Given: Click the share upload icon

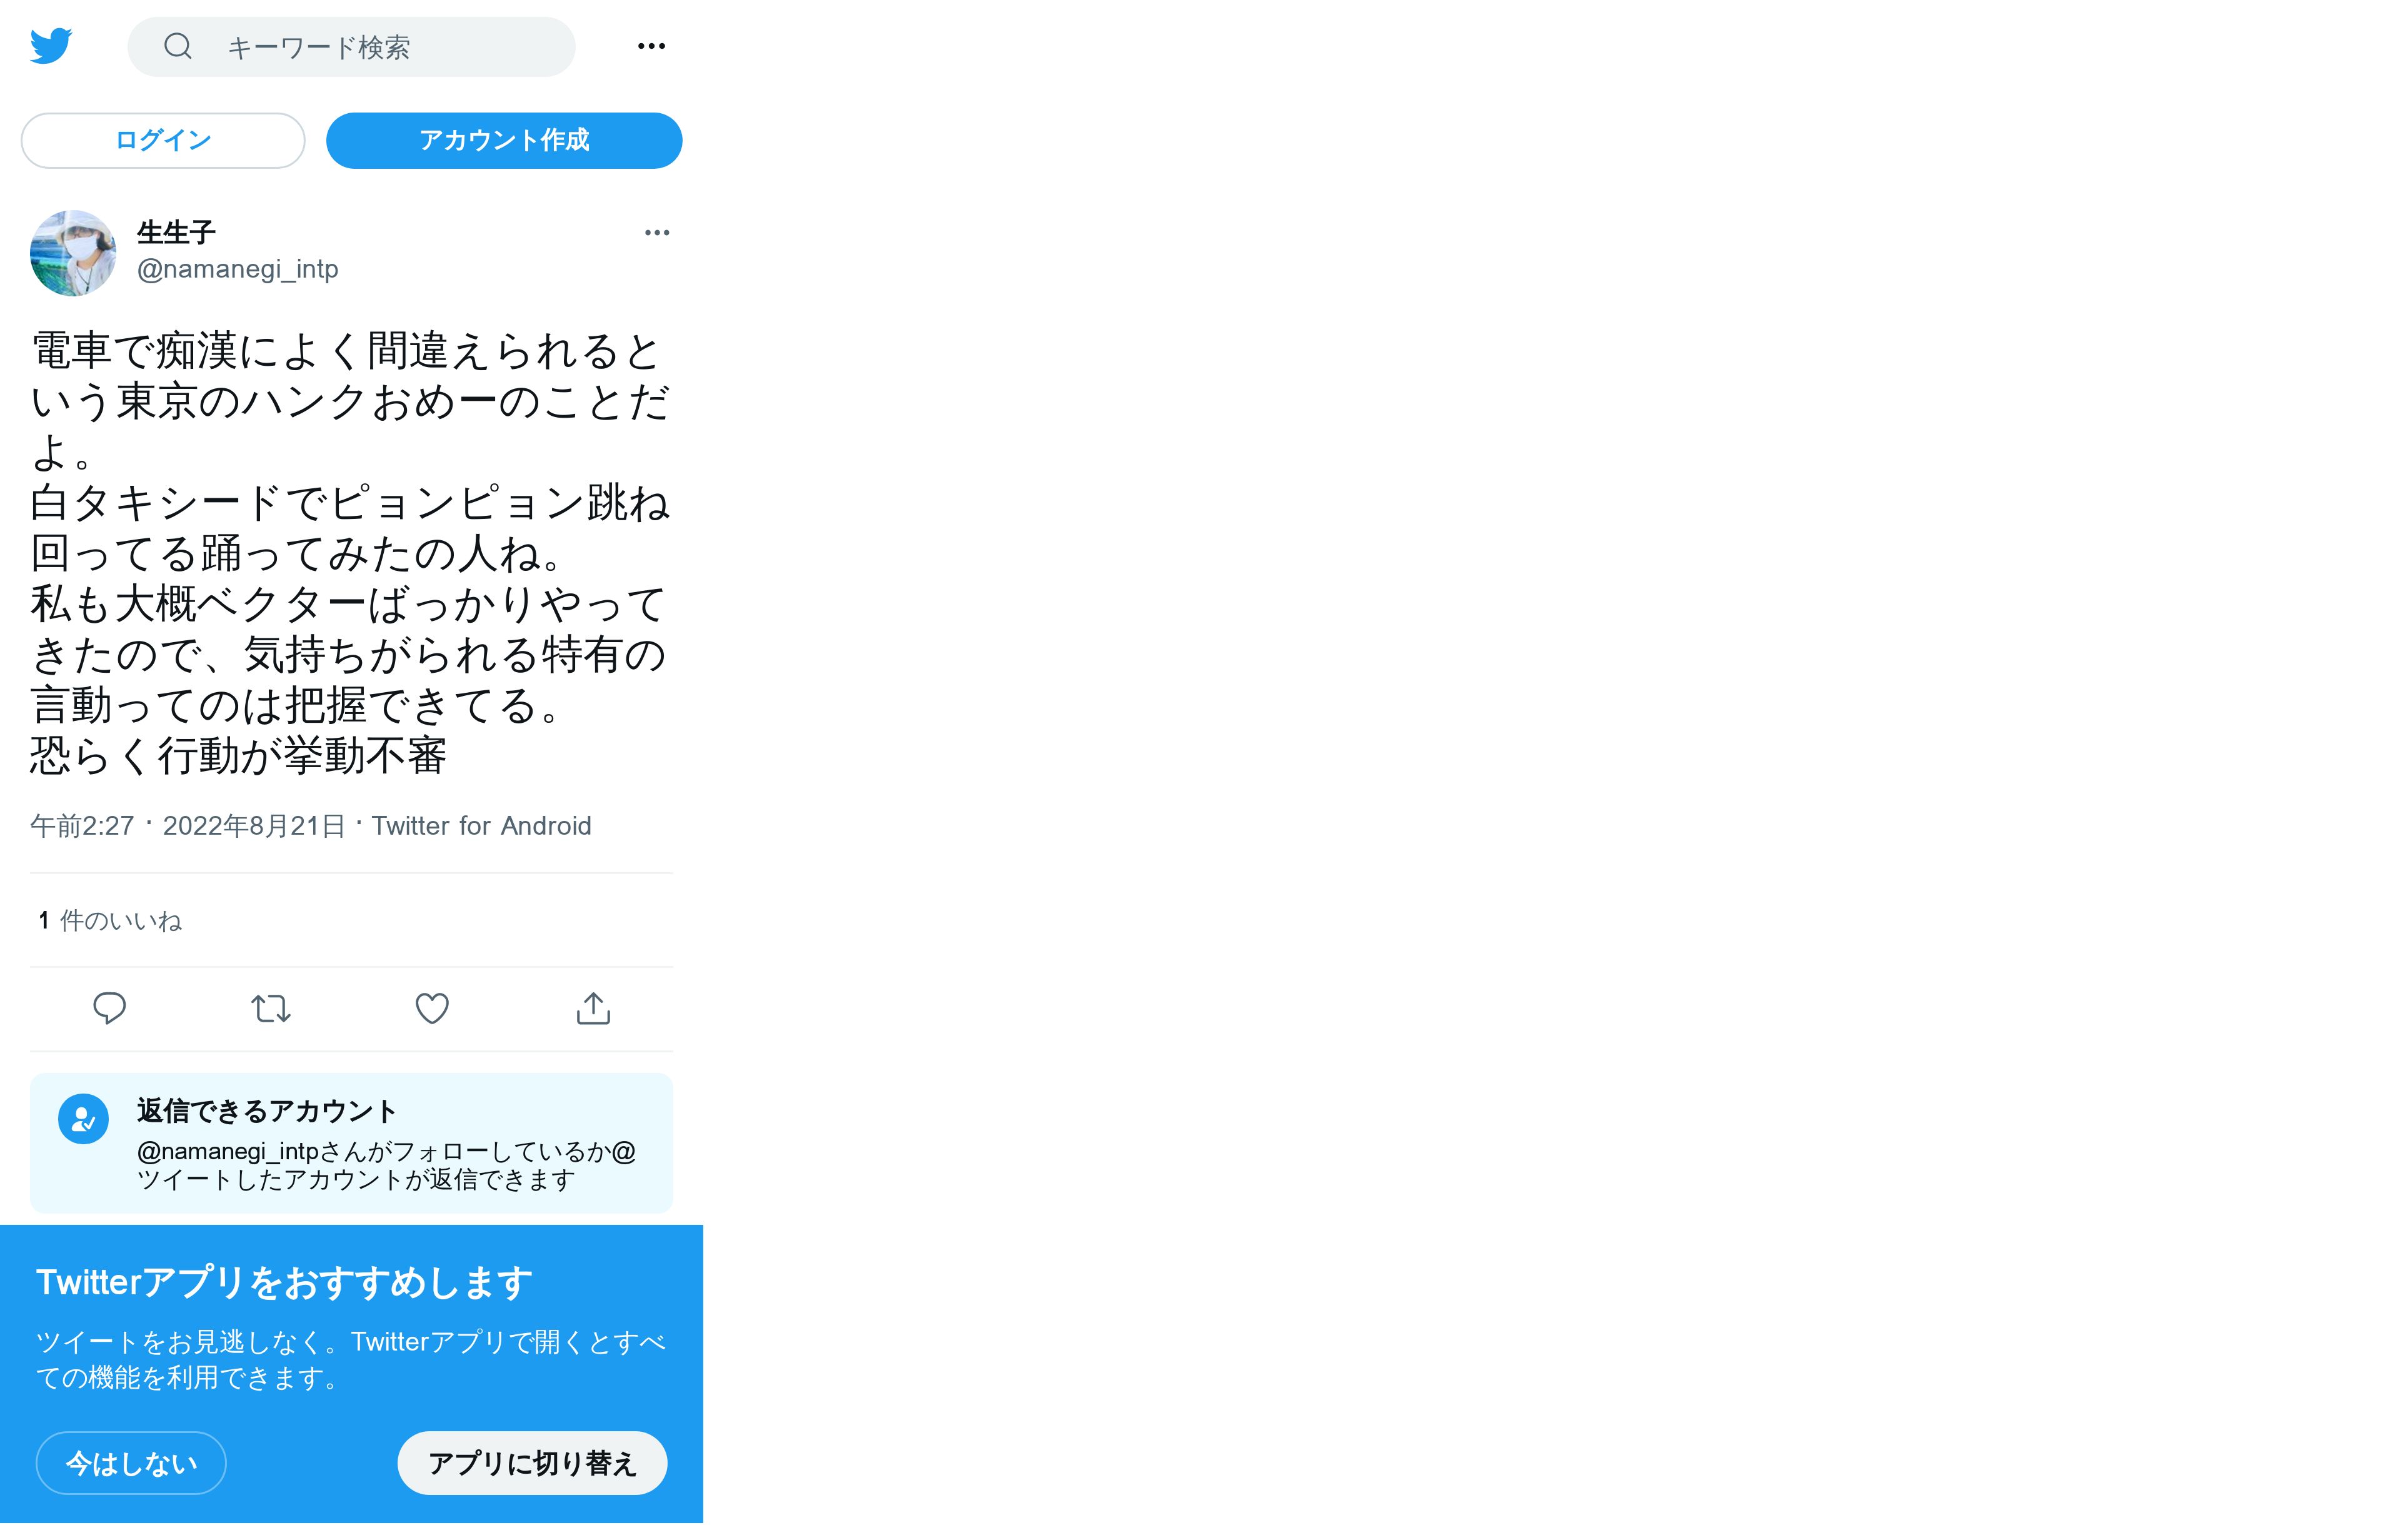Looking at the screenshot, I should 593,1008.
